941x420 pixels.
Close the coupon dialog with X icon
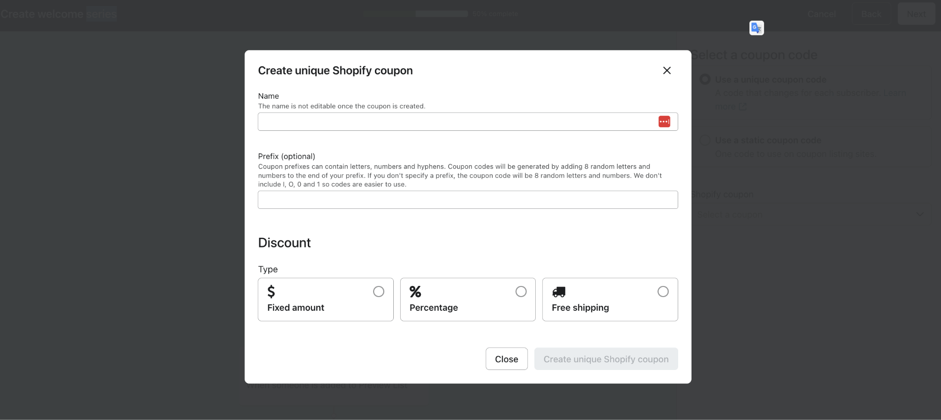667,70
